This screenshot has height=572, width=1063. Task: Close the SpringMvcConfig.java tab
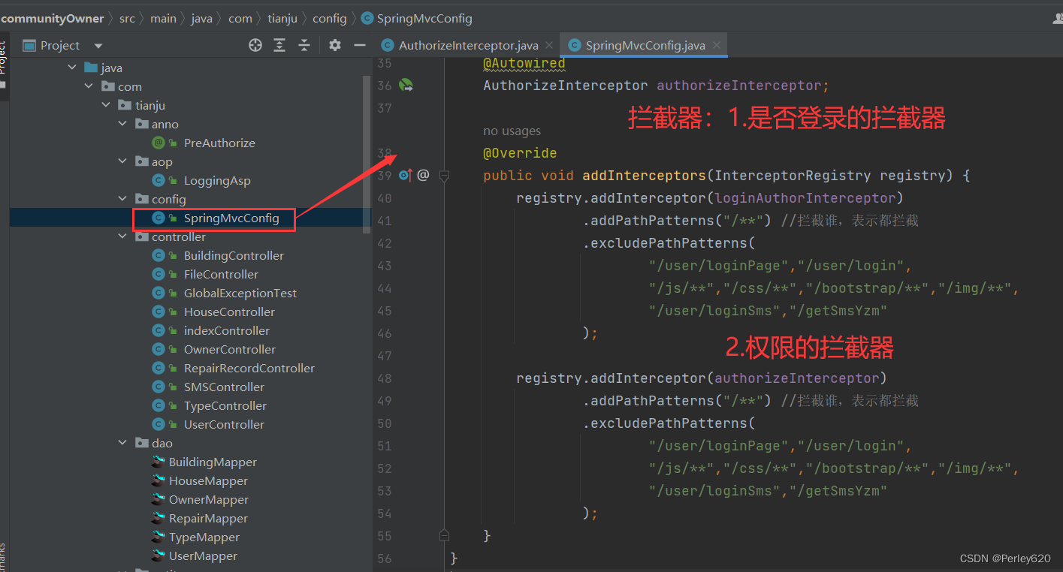(717, 46)
